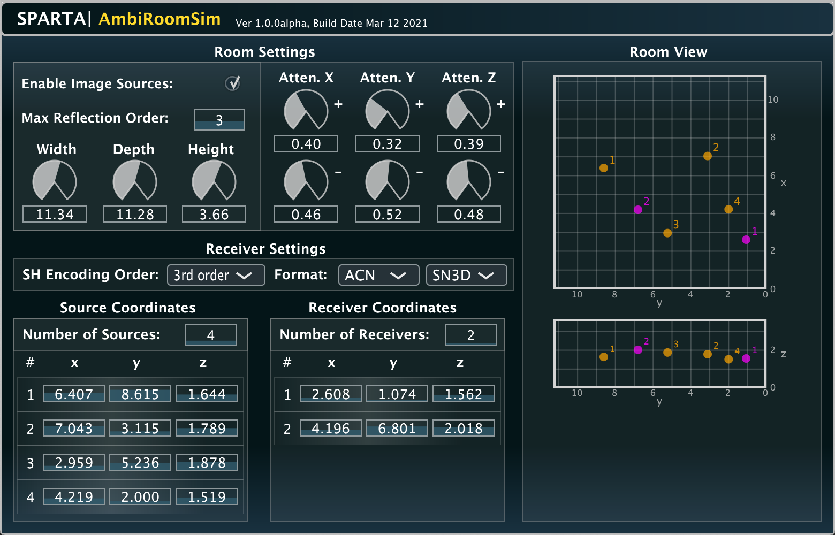
Task: Click orange source 2 dot in top room view
Action: pos(708,156)
